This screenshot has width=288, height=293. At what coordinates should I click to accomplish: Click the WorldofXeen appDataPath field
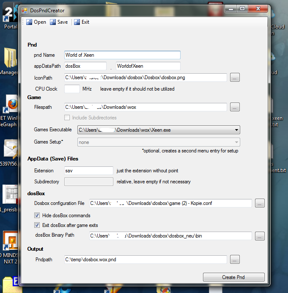tap(148, 66)
